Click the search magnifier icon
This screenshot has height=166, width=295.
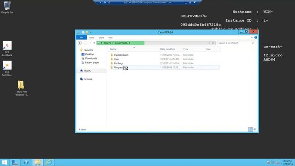(x=253, y=43)
